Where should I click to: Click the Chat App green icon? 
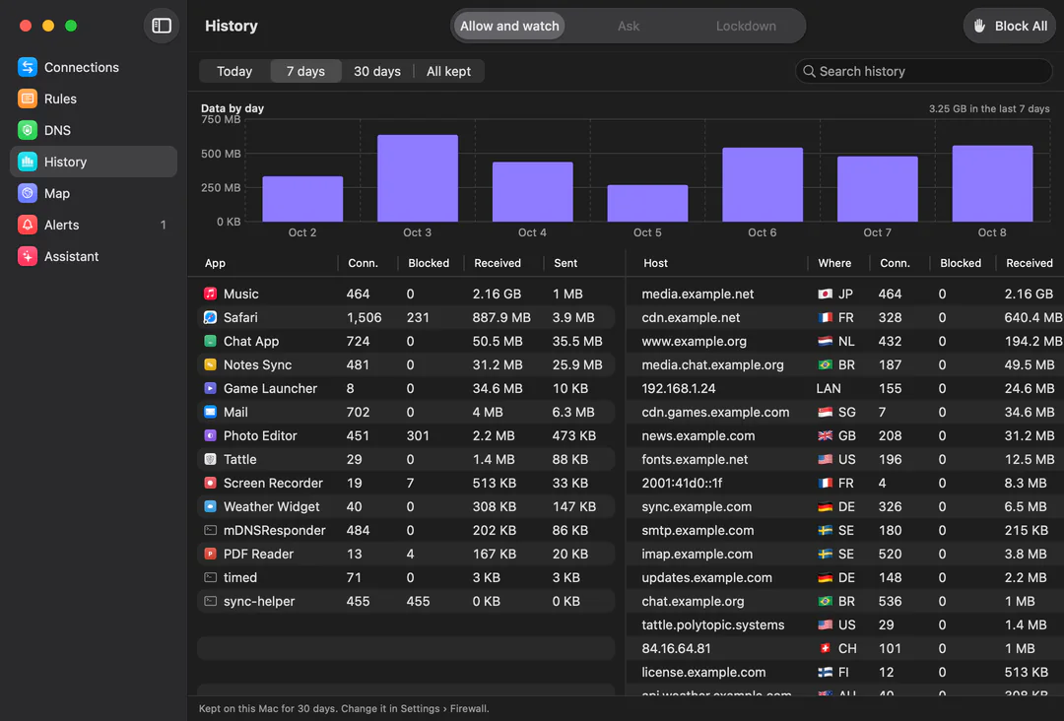point(211,341)
